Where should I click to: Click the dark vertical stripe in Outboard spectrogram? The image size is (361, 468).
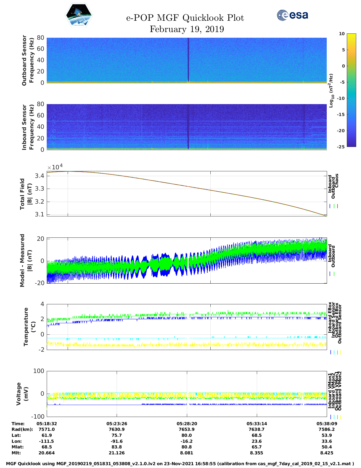tap(188, 60)
